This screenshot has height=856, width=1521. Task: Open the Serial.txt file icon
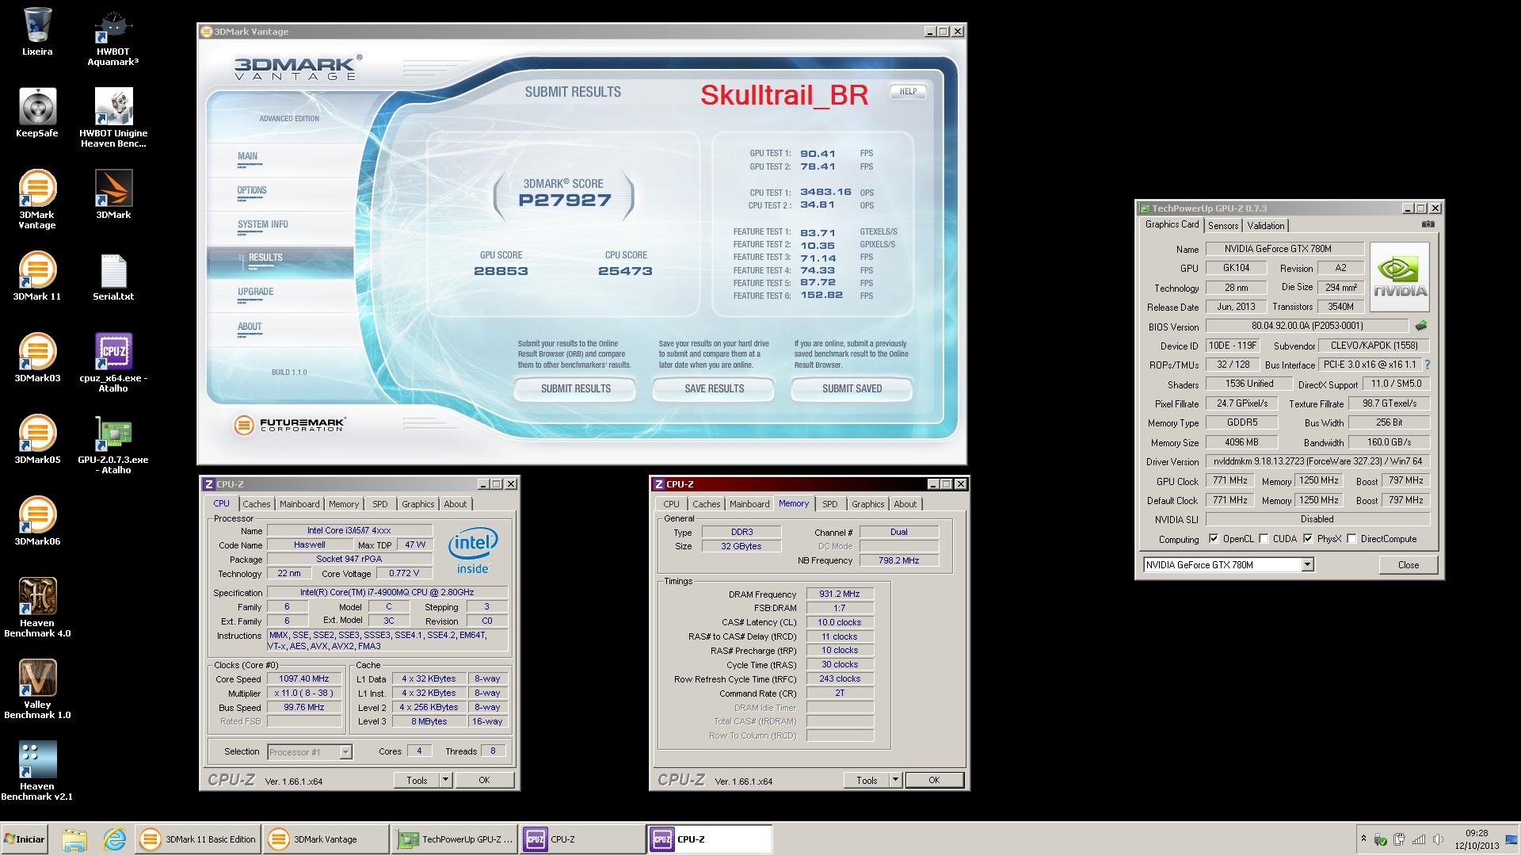tap(113, 276)
